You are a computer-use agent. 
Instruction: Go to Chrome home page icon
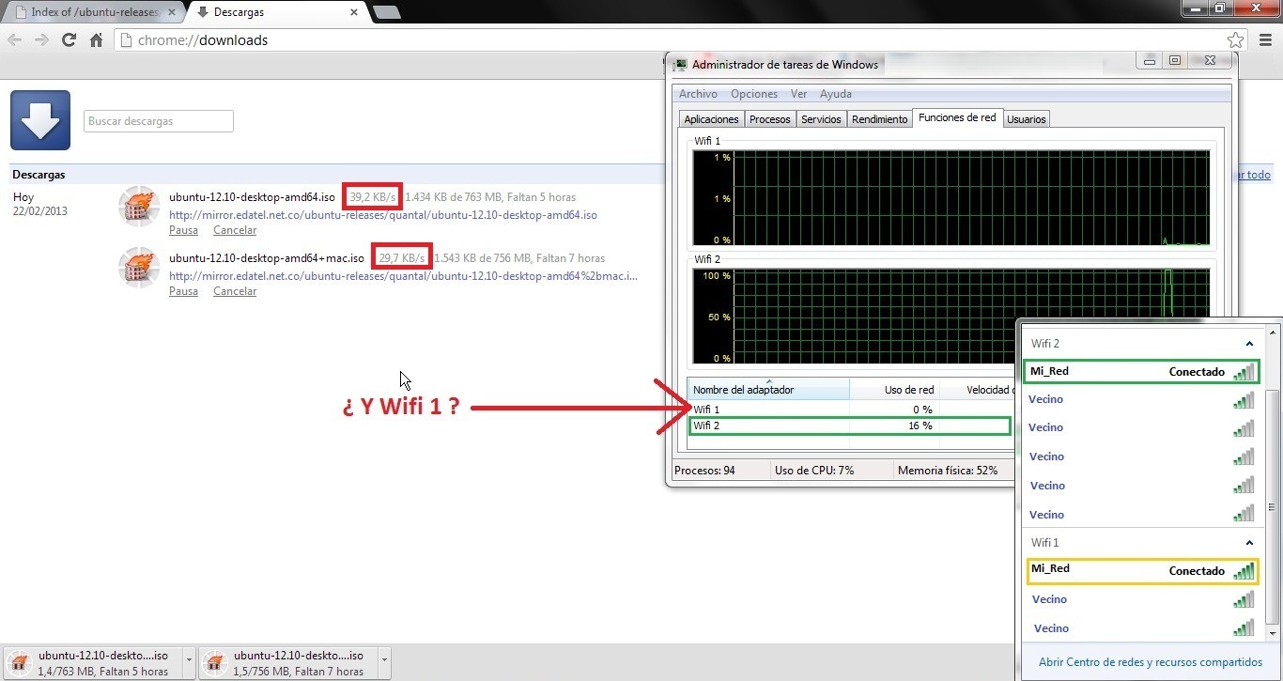point(96,40)
